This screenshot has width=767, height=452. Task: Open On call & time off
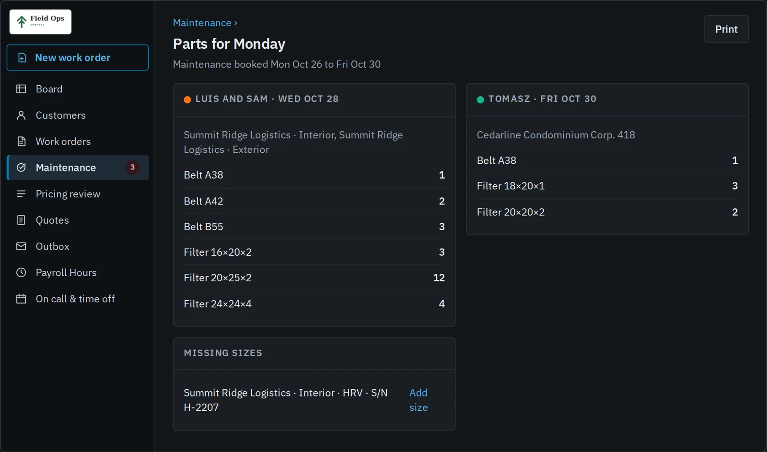[x=78, y=299]
